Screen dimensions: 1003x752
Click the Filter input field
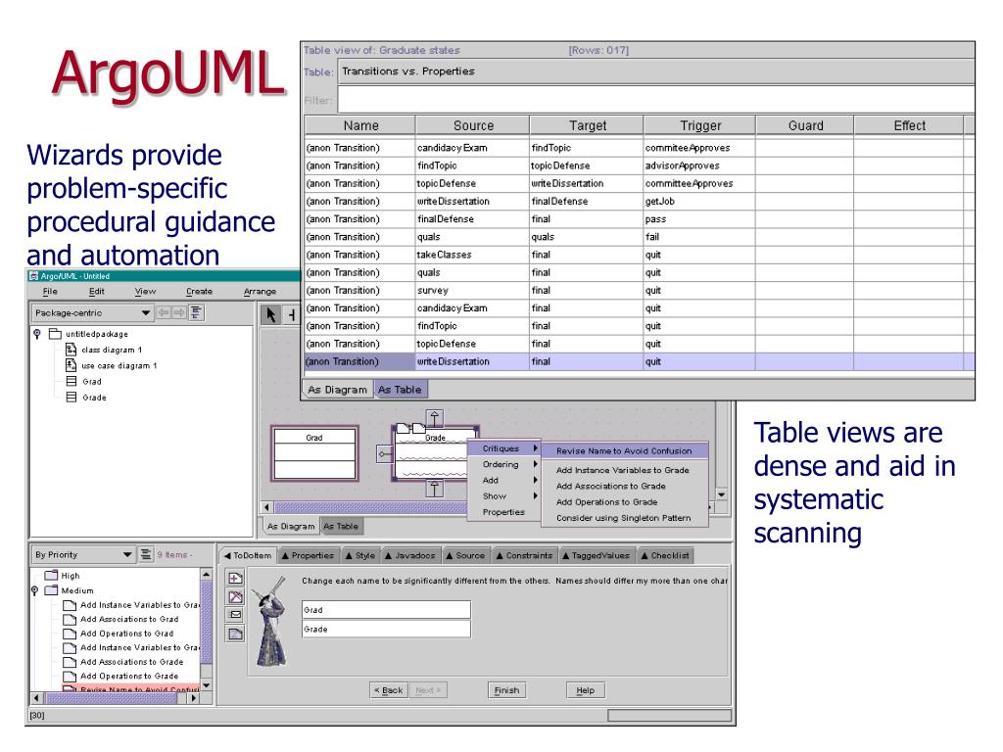point(655,101)
